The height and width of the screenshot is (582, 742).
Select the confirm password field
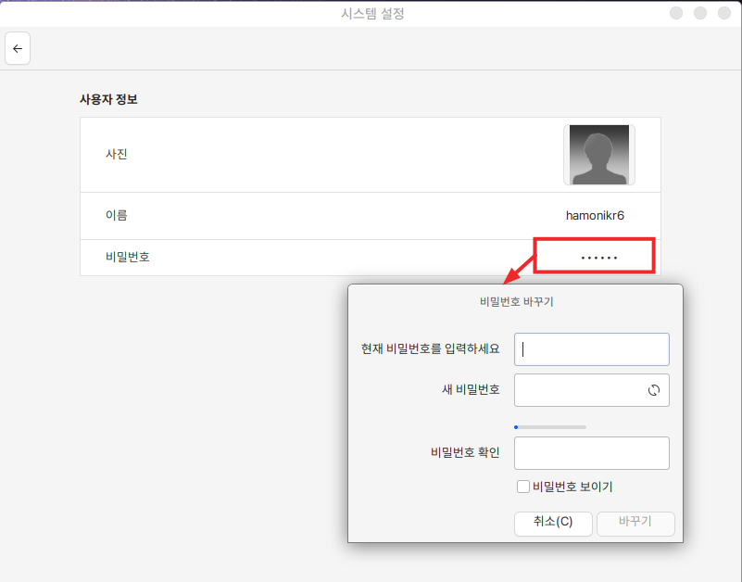click(591, 453)
